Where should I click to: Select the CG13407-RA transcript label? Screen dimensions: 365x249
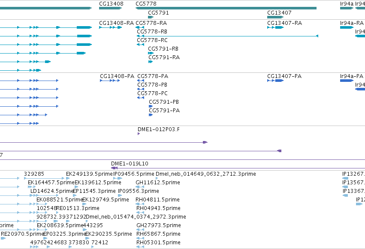284,23
